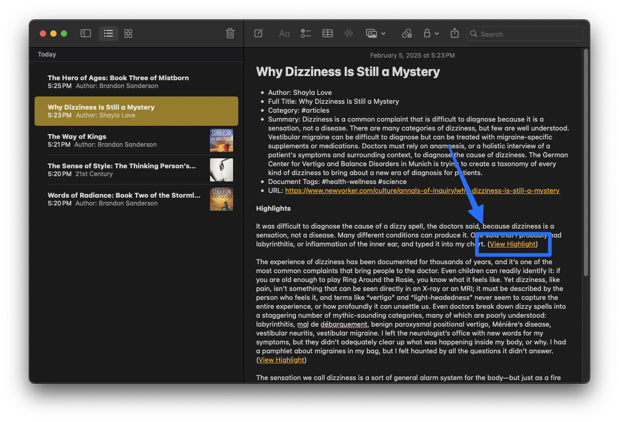Add a link with the link icon
Viewport: 619px width, 422px height.
tap(406, 34)
